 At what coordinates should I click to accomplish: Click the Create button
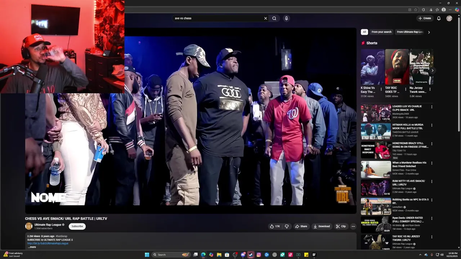[x=425, y=18]
